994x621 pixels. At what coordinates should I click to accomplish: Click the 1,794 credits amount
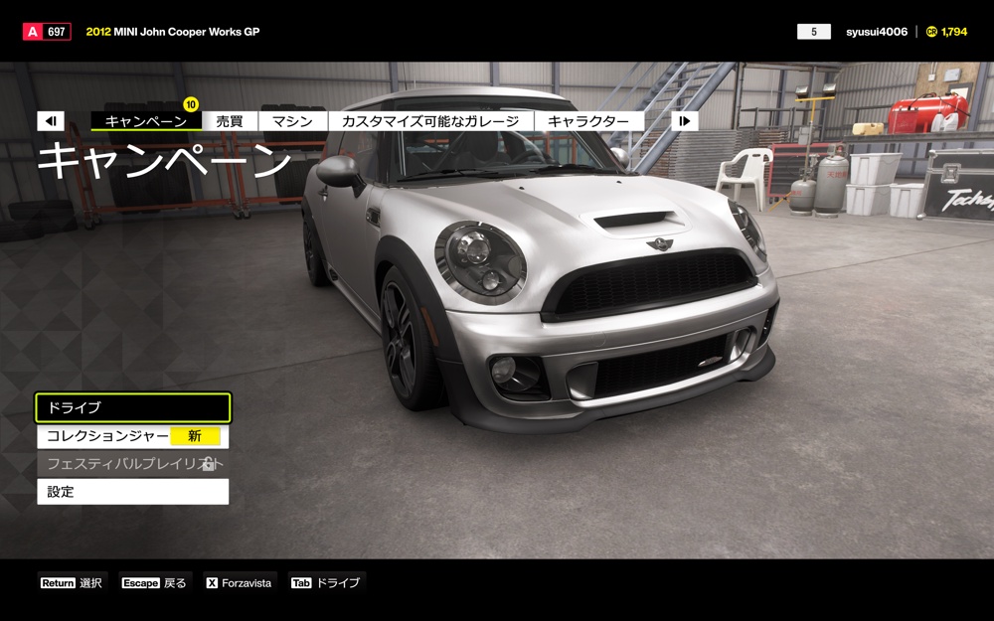(x=954, y=32)
